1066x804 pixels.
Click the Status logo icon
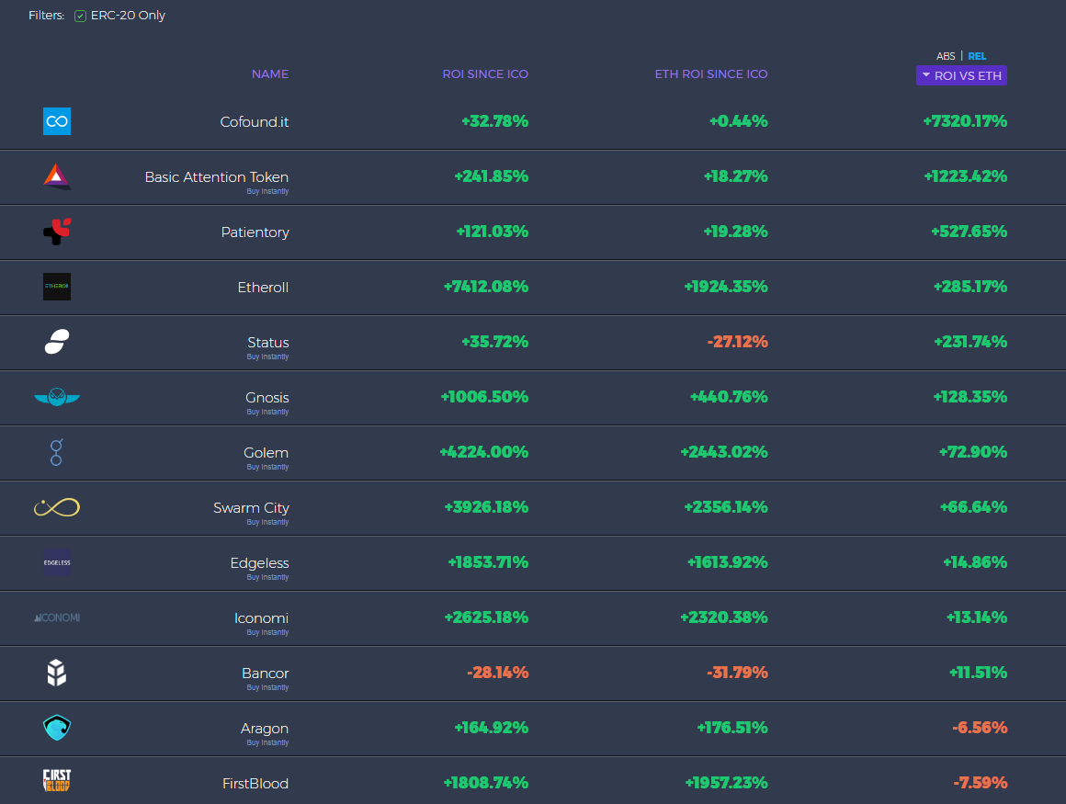pos(57,342)
